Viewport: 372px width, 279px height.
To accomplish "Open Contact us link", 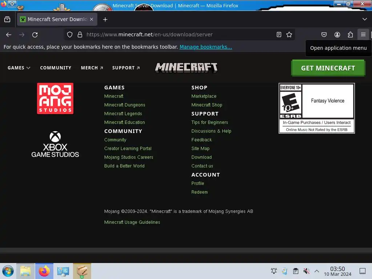I will tap(202, 166).
